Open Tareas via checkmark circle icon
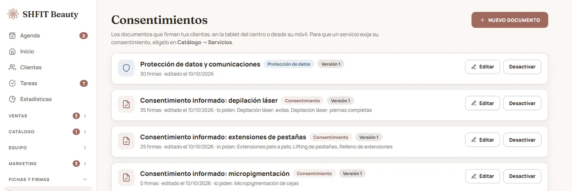This screenshot has width=572, height=191. tap(13, 83)
